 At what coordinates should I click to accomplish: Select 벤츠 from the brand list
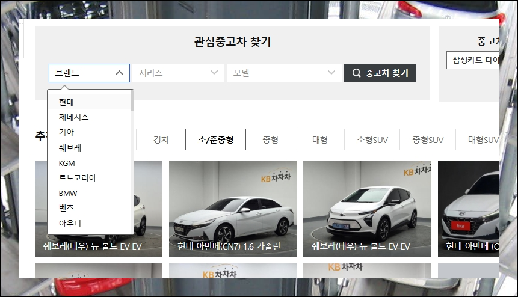tap(66, 208)
